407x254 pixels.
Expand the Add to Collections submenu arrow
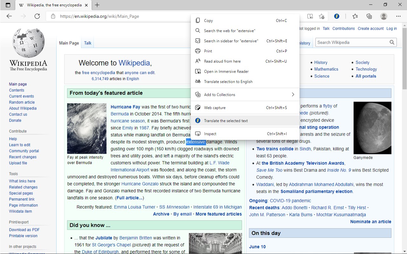tap(293, 95)
